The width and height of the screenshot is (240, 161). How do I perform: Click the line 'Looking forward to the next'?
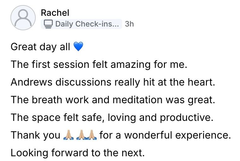77,153
